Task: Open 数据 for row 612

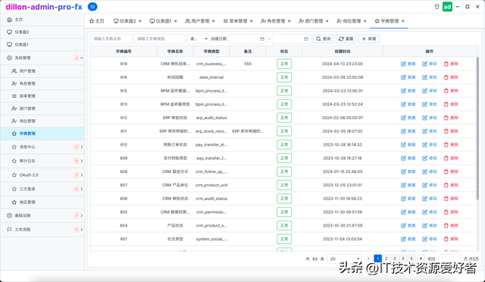Action: click(x=408, y=117)
